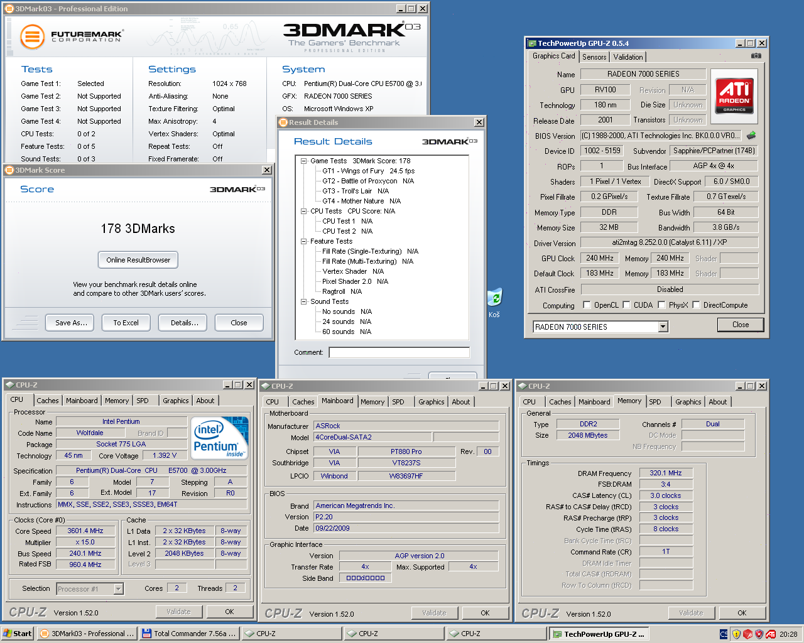Open Mainboard tab in the CPU-Z Memory window
Screen dimensions: 804x643
(x=594, y=402)
